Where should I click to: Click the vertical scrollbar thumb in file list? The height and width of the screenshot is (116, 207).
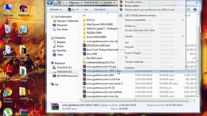pos(198,61)
